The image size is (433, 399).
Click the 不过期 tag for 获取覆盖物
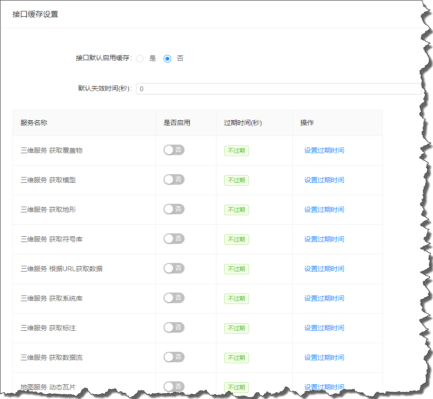pos(237,151)
